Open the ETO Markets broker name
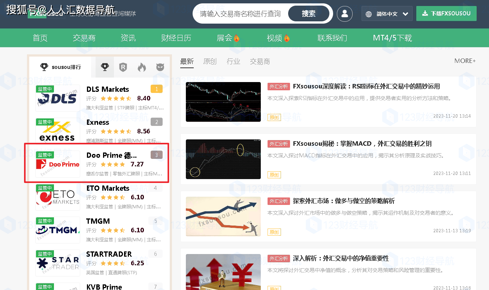 (x=108, y=188)
